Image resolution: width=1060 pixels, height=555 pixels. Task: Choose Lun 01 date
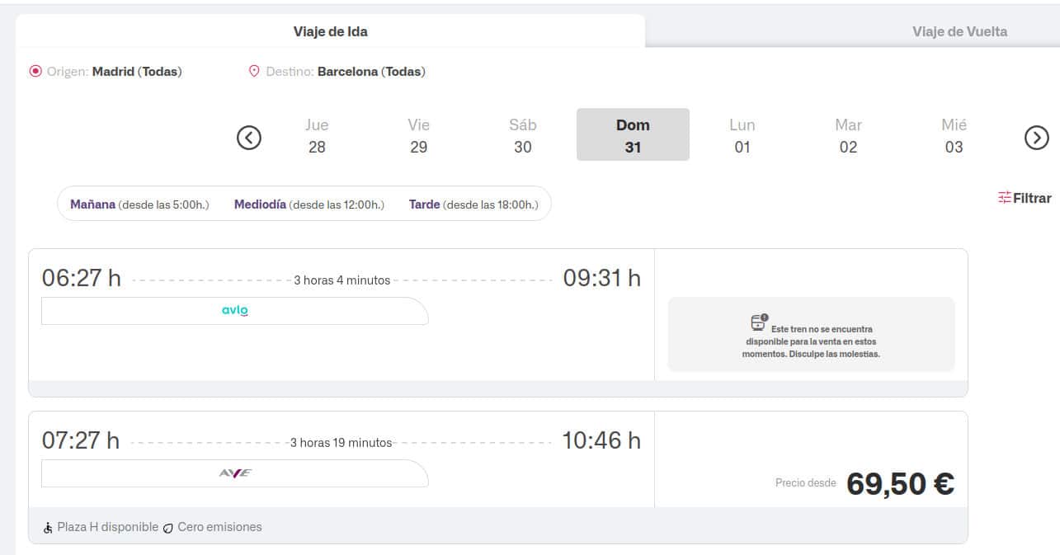coord(742,135)
